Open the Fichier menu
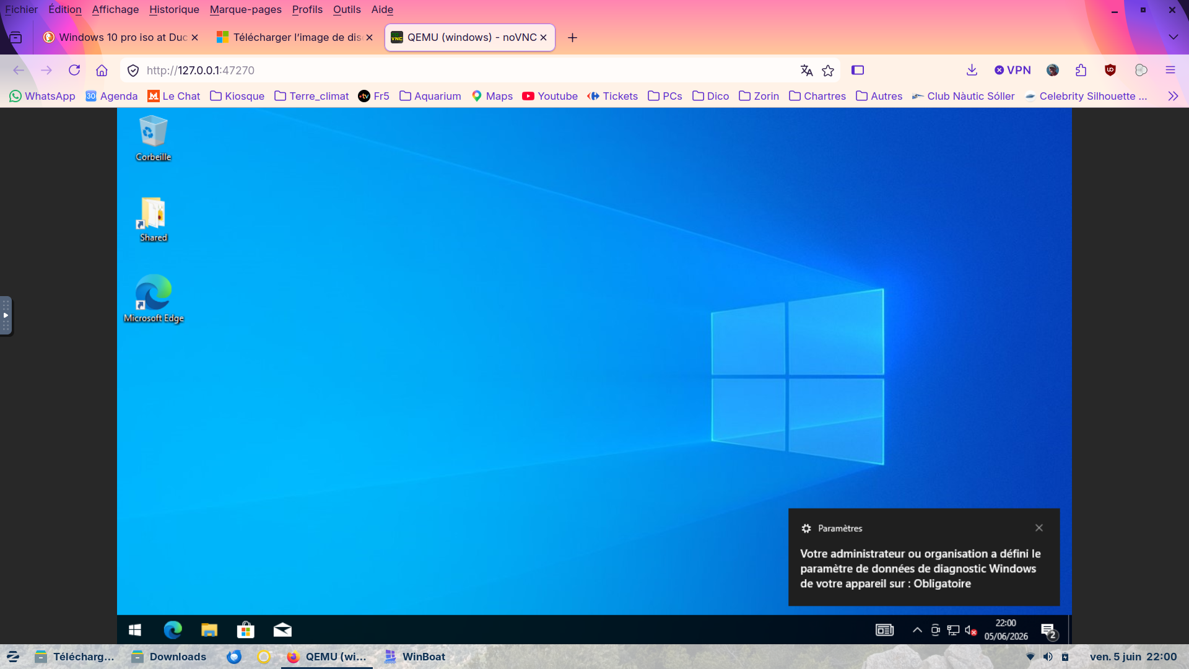This screenshot has height=669, width=1189. [22, 9]
